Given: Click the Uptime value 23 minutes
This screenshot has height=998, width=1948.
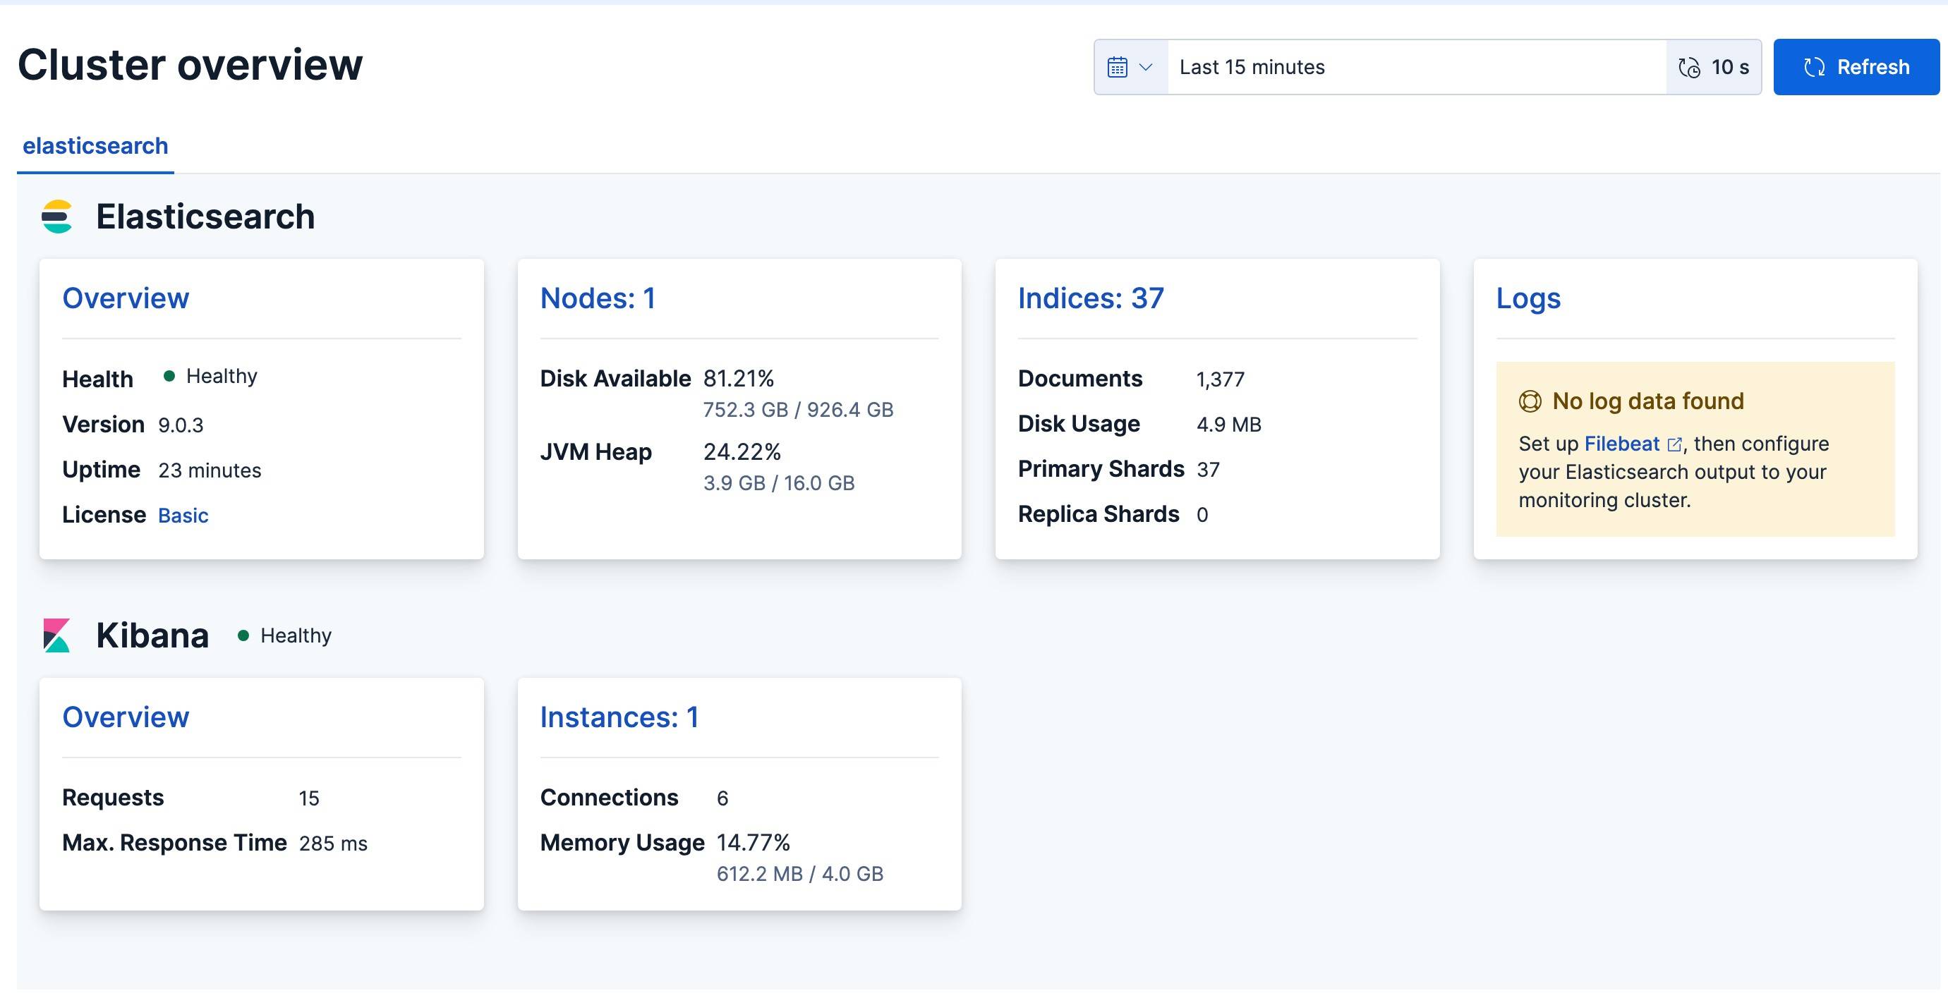Looking at the screenshot, I should (x=210, y=470).
